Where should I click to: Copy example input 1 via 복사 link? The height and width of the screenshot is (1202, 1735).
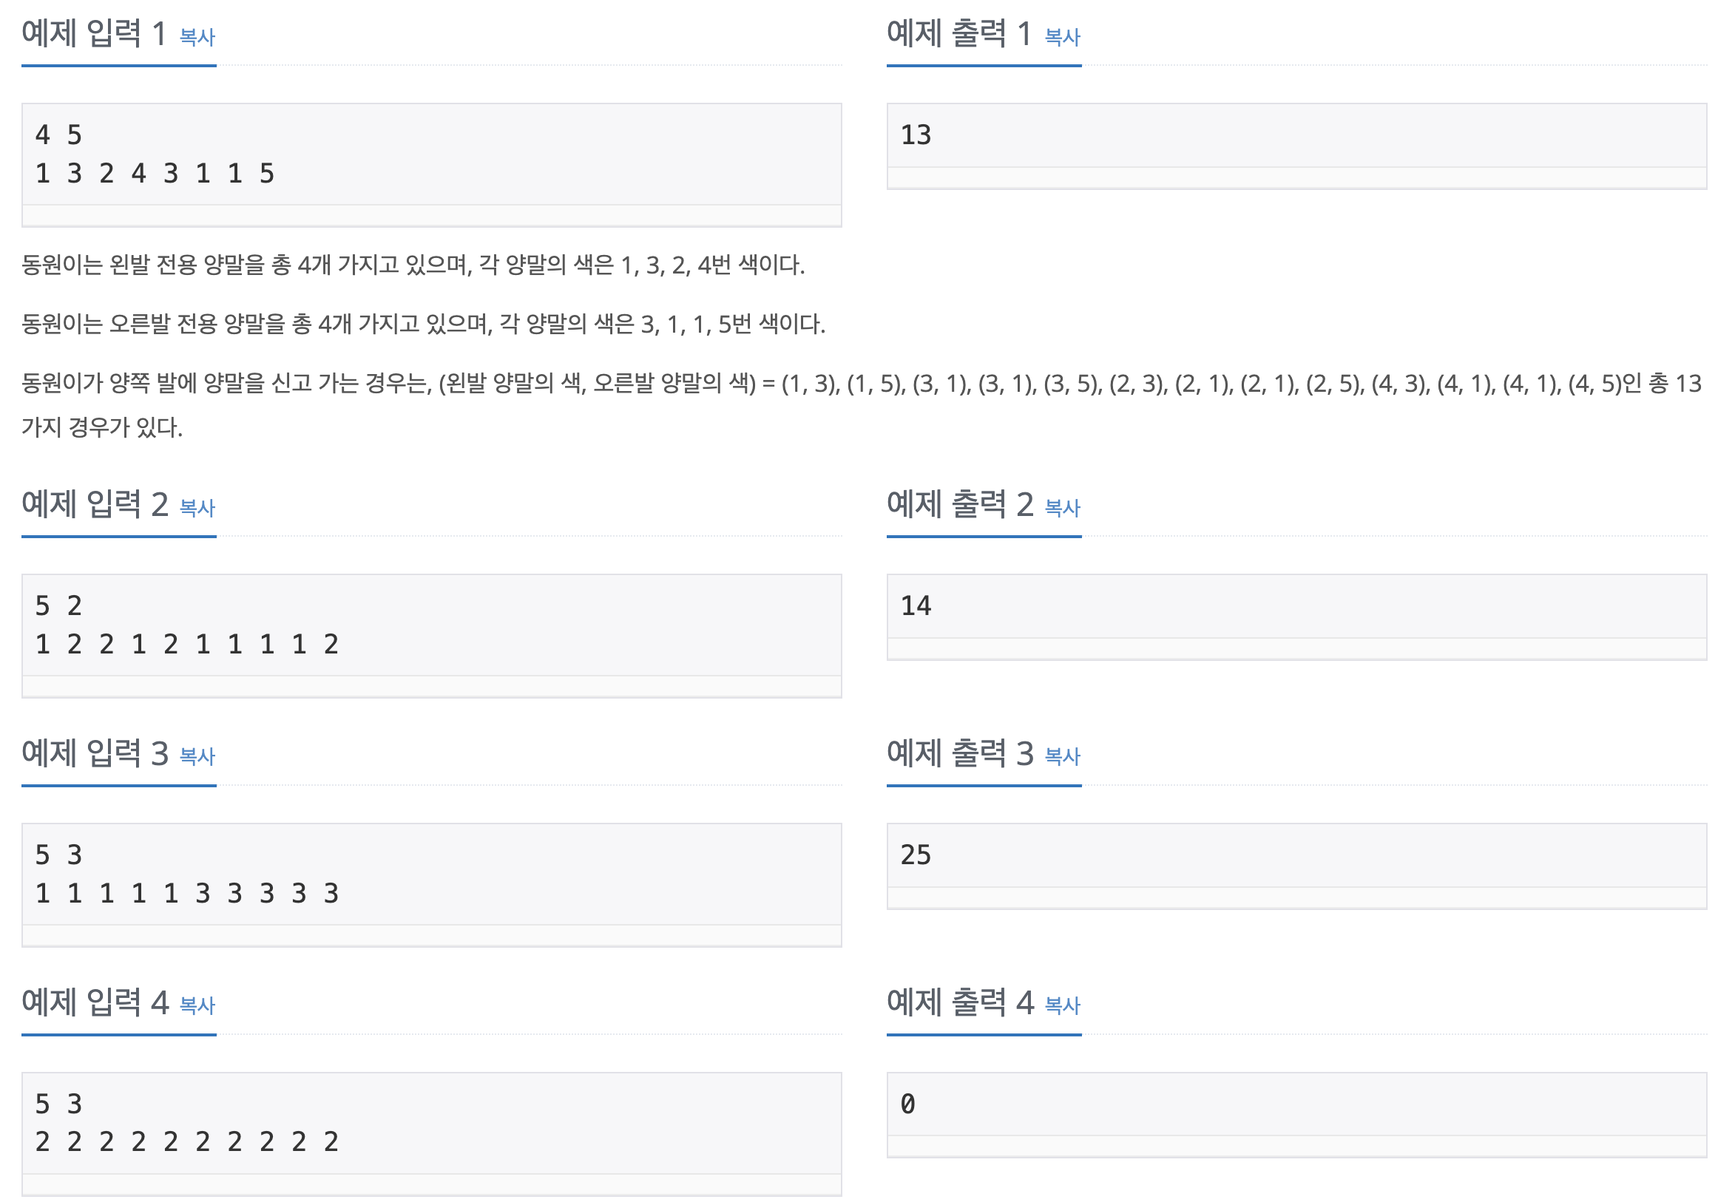[x=197, y=37]
